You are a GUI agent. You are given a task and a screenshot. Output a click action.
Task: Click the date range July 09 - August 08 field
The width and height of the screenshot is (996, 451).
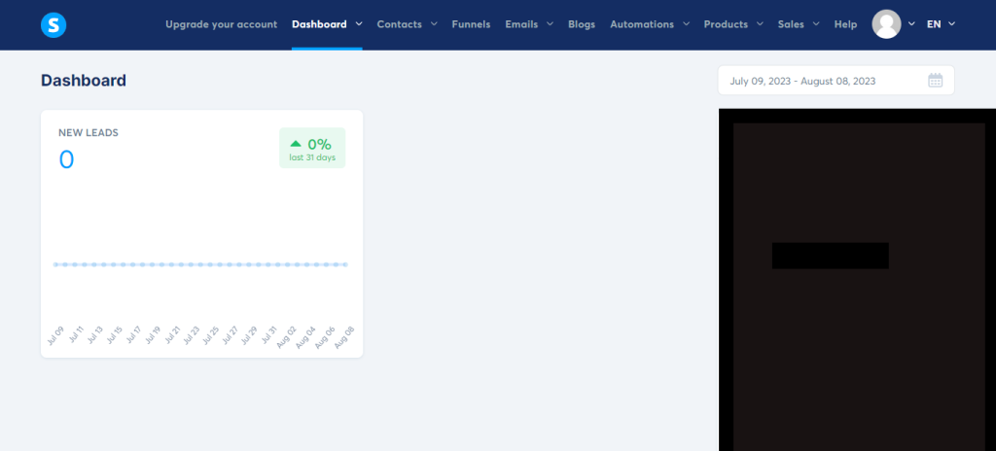[836, 81]
